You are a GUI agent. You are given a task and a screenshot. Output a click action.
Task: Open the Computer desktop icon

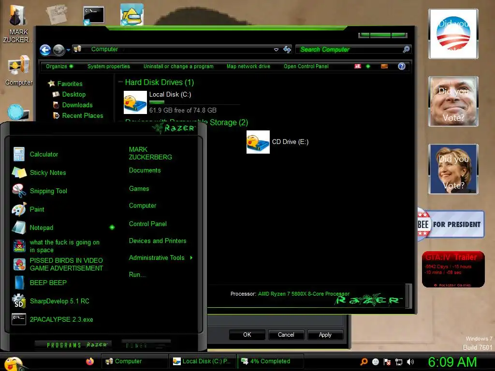coord(19,70)
